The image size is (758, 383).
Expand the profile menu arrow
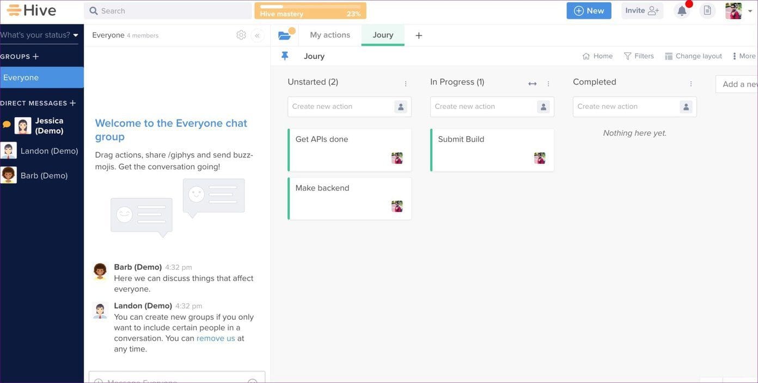point(750,11)
